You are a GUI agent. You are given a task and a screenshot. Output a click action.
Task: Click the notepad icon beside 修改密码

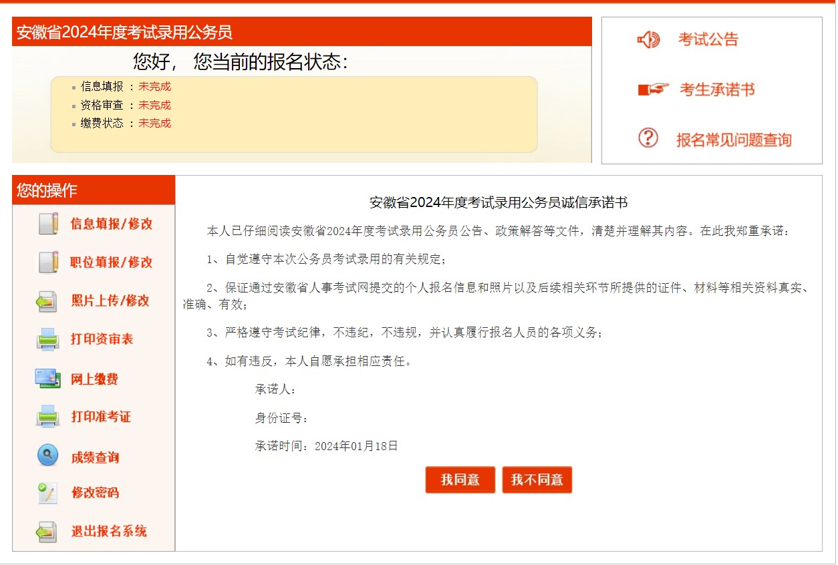click(47, 494)
